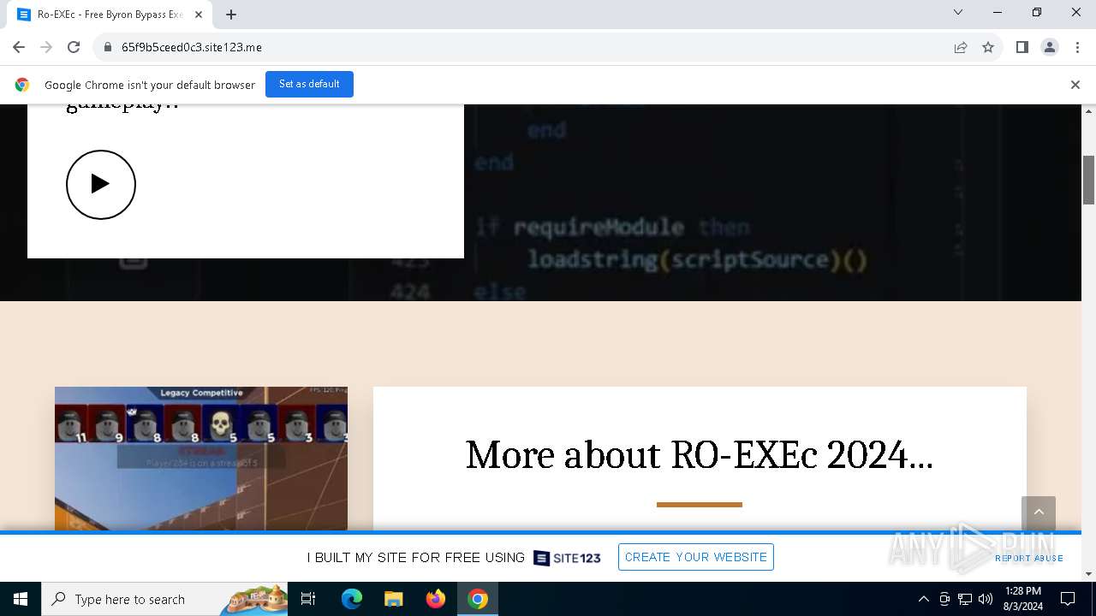Click CREATE YOUR WEBSITE button
1096x616 pixels.
[696, 557]
